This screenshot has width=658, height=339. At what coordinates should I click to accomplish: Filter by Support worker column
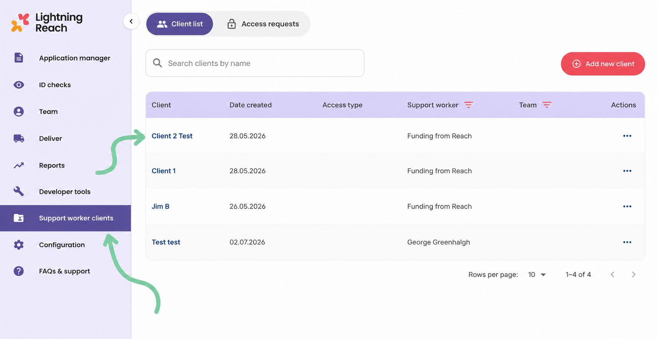pos(468,105)
